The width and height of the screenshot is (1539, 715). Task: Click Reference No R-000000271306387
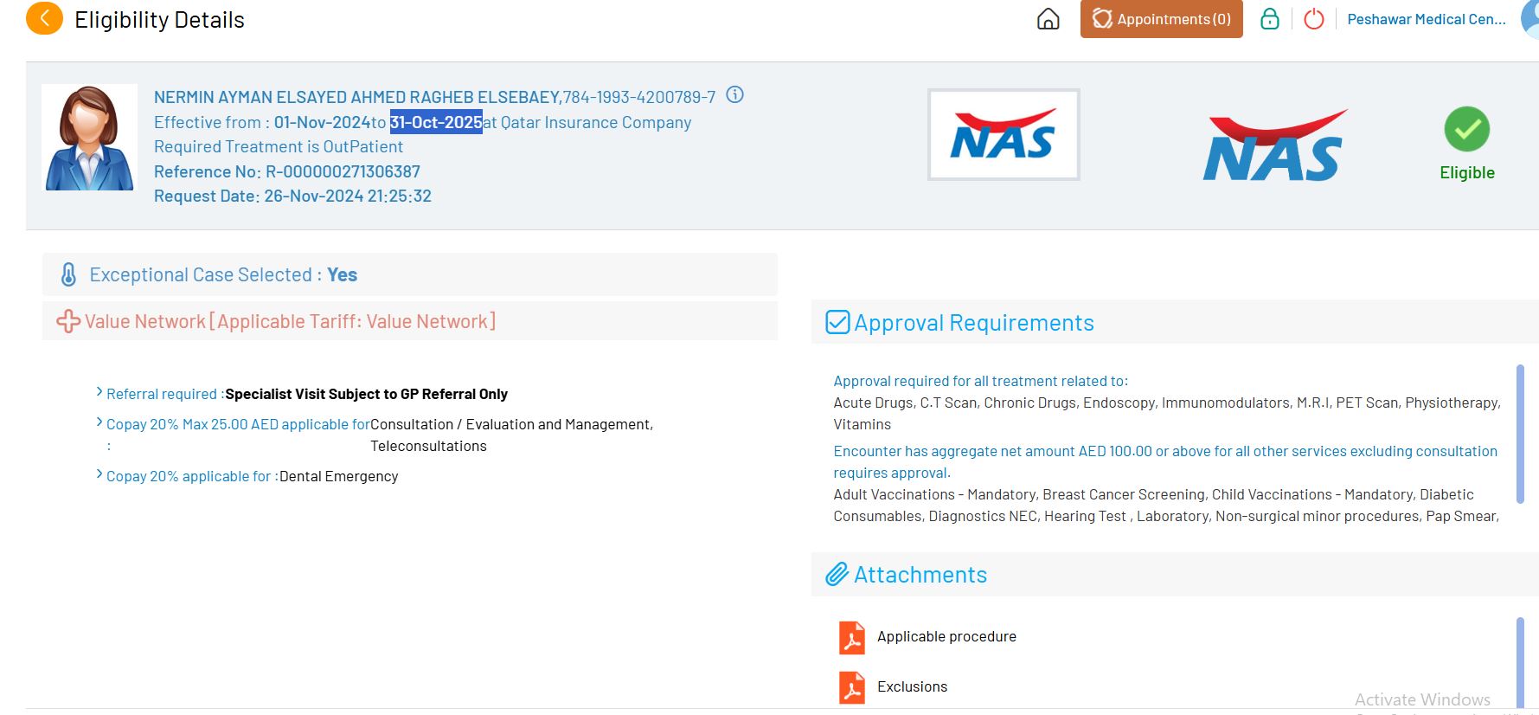[x=287, y=171]
